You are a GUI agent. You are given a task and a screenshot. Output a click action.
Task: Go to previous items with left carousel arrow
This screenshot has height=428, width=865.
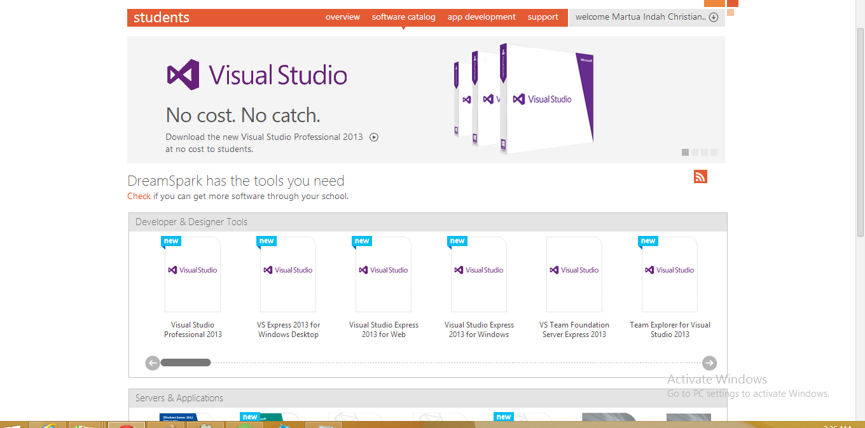tap(153, 363)
